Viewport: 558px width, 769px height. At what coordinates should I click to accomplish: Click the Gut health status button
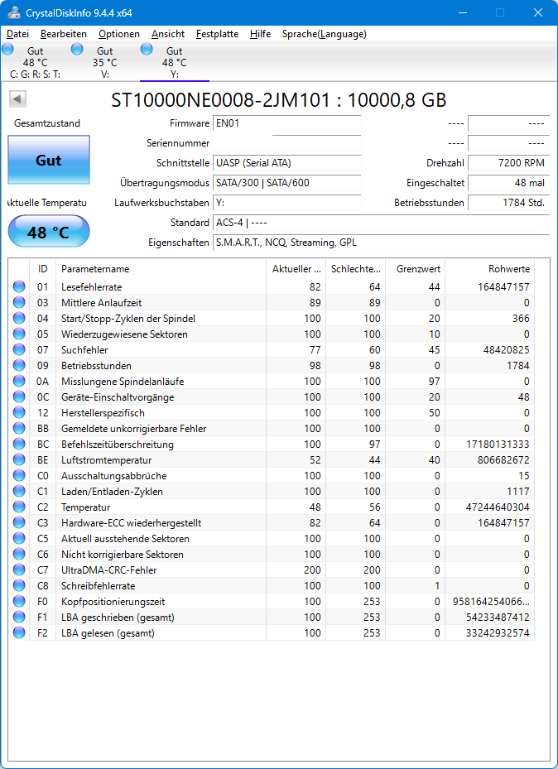pos(49,160)
